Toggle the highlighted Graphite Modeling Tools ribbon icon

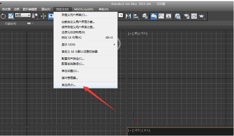(153, 16)
